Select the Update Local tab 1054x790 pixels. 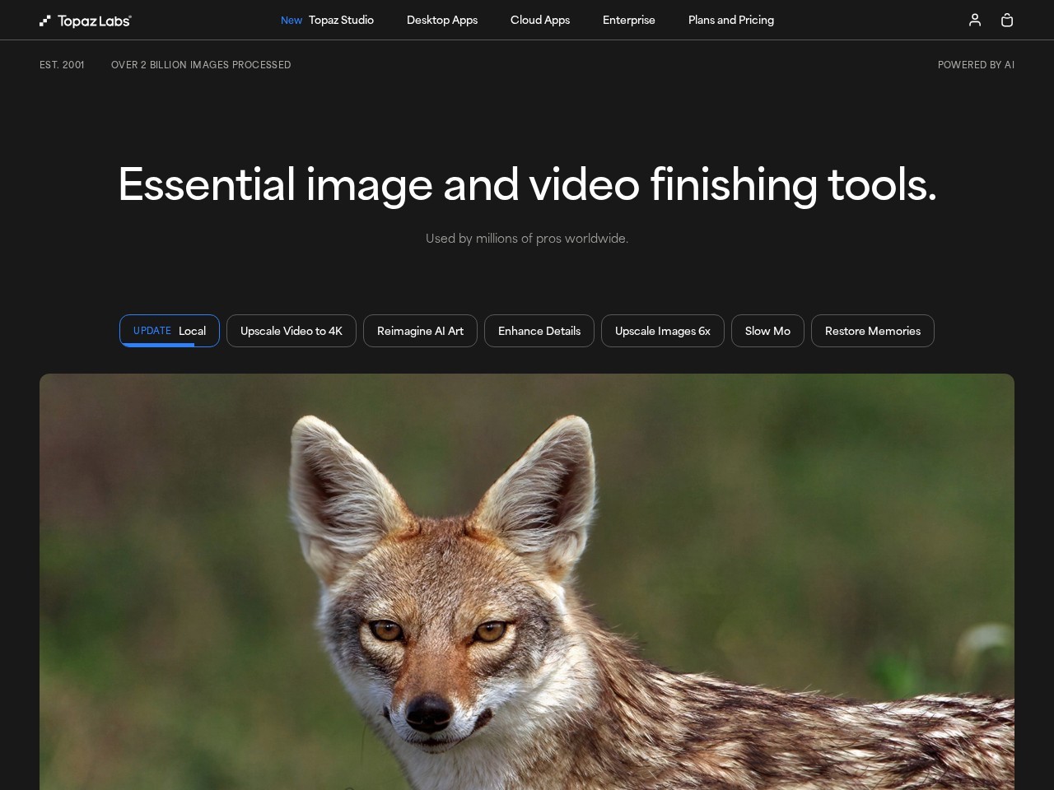tap(170, 331)
